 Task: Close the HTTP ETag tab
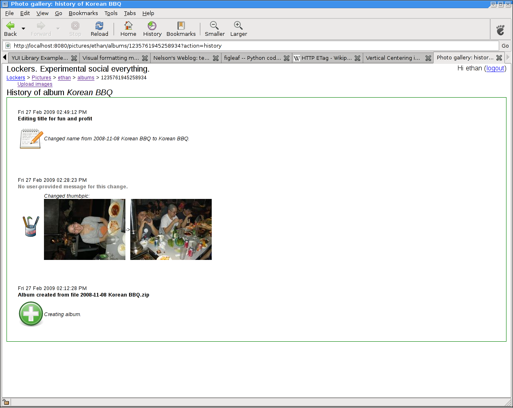coord(357,58)
